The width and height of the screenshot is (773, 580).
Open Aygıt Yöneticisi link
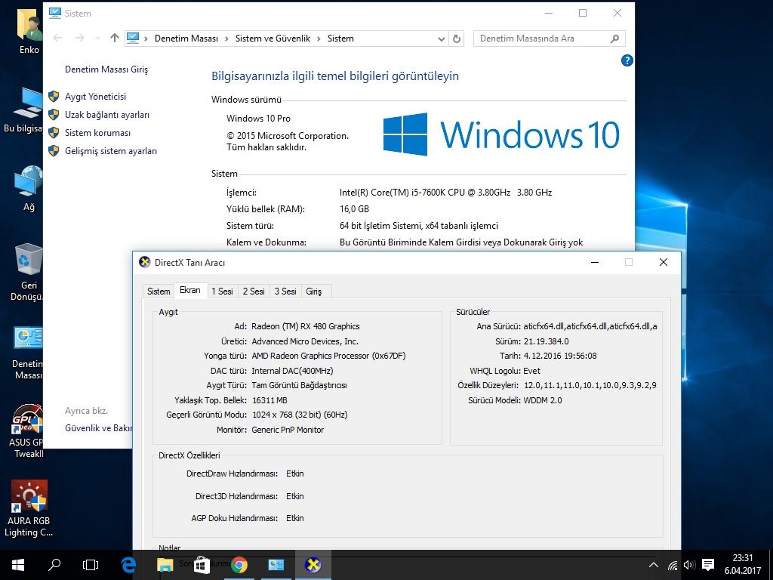[x=95, y=97]
